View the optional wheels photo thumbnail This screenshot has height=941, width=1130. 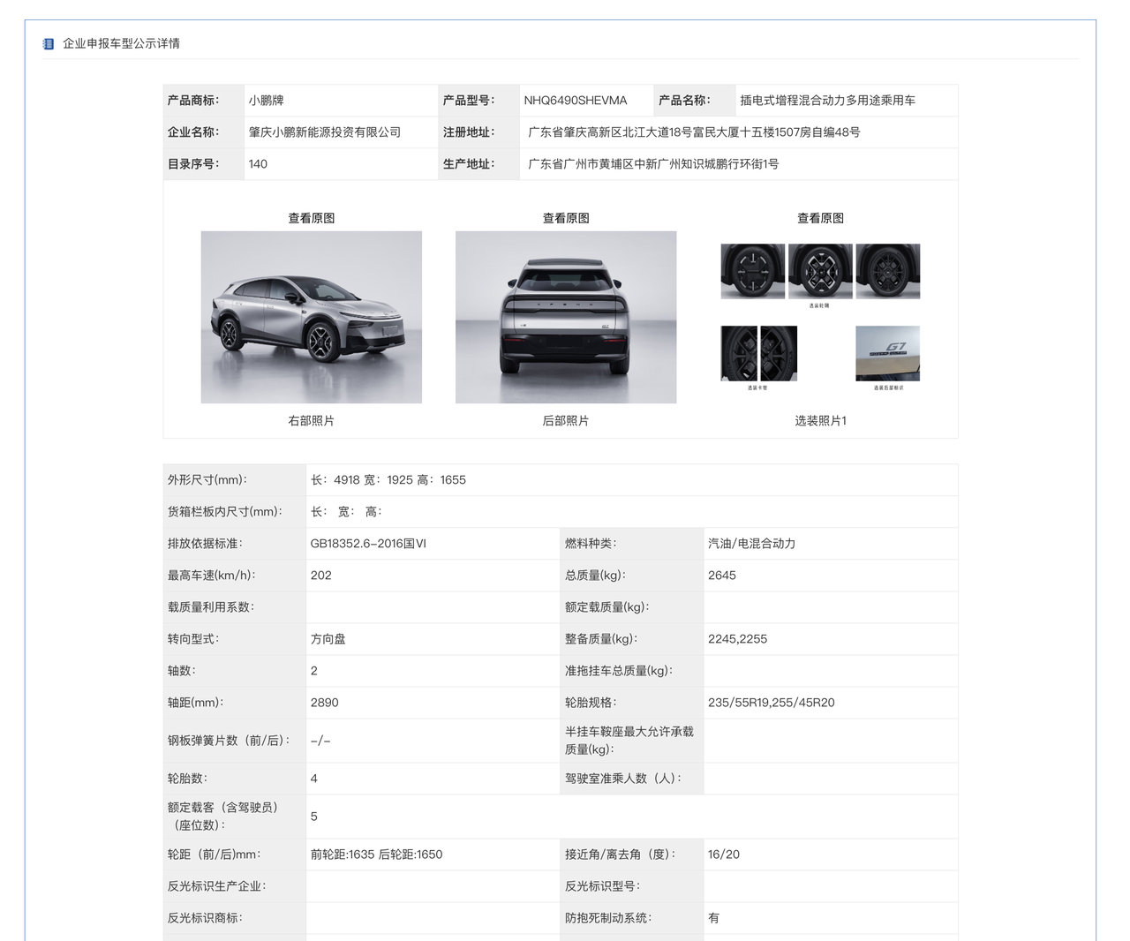(820, 317)
